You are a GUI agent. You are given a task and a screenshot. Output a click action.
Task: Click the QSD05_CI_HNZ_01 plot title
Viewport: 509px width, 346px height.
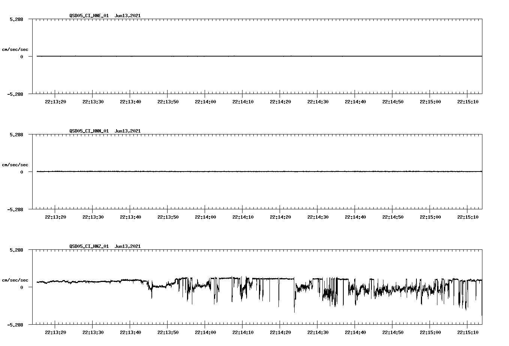pyautogui.click(x=105, y=246)
